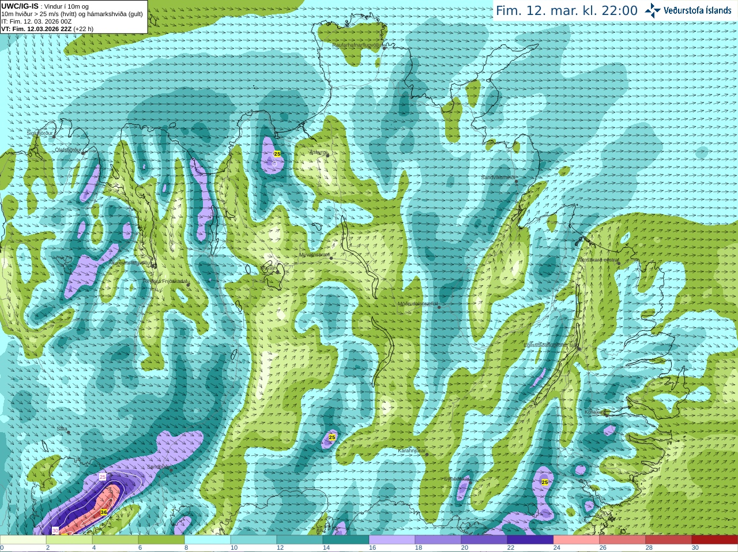Image resolution: width=738 pixels, height=552 pixels.
Task: Select the 2–4 m/s legend swatch
Action: tap(69, 540)
